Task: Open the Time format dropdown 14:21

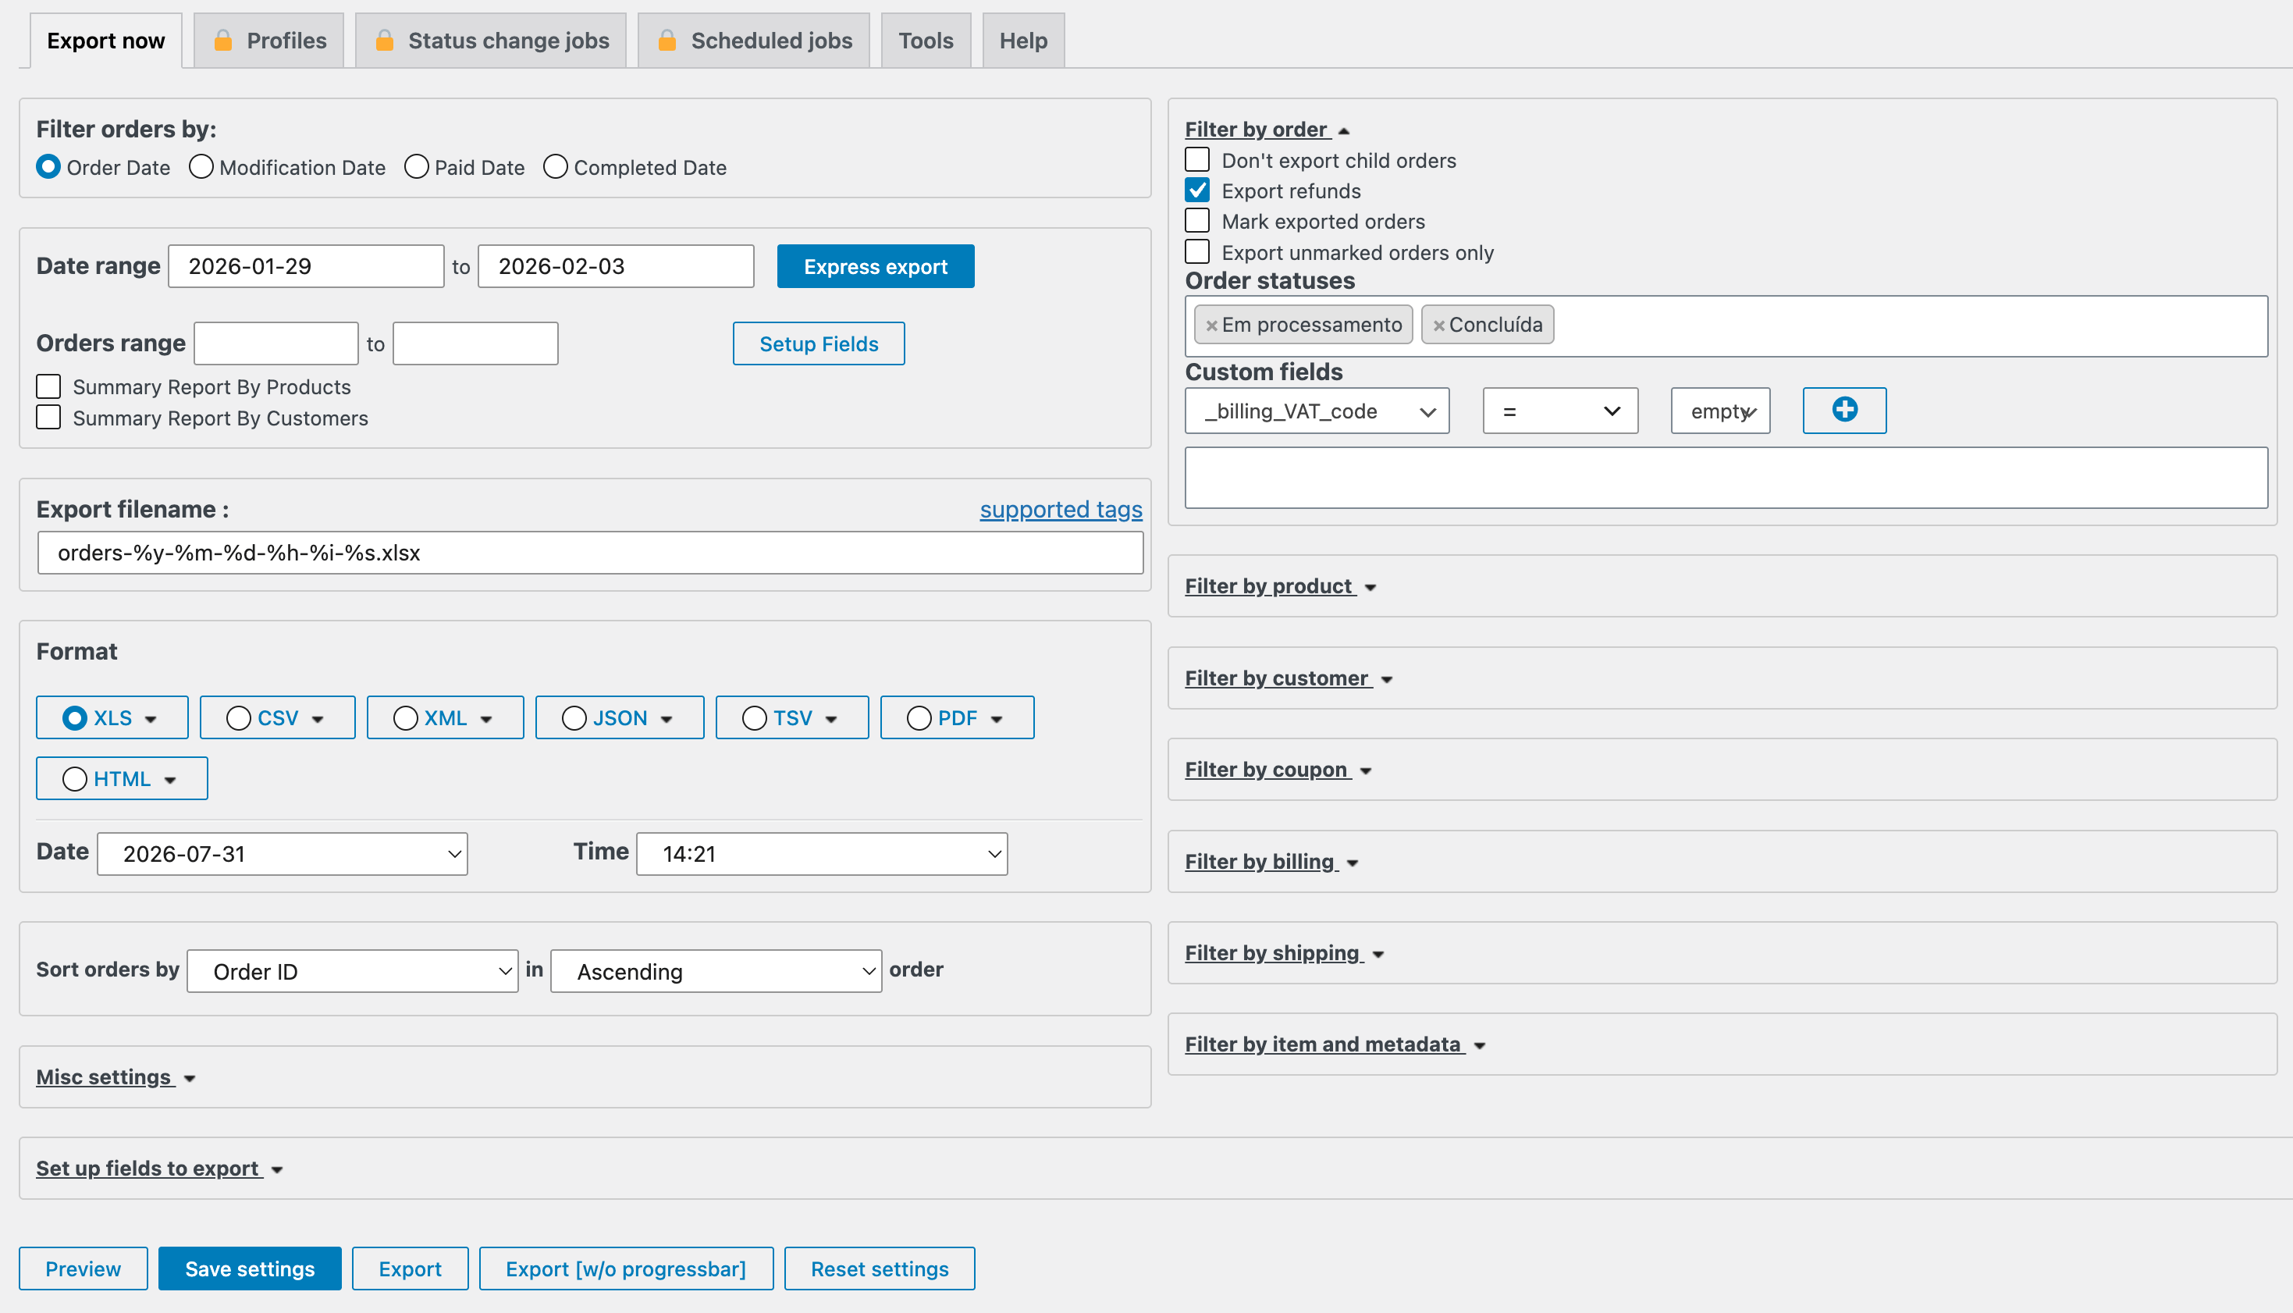Action: 822,854
